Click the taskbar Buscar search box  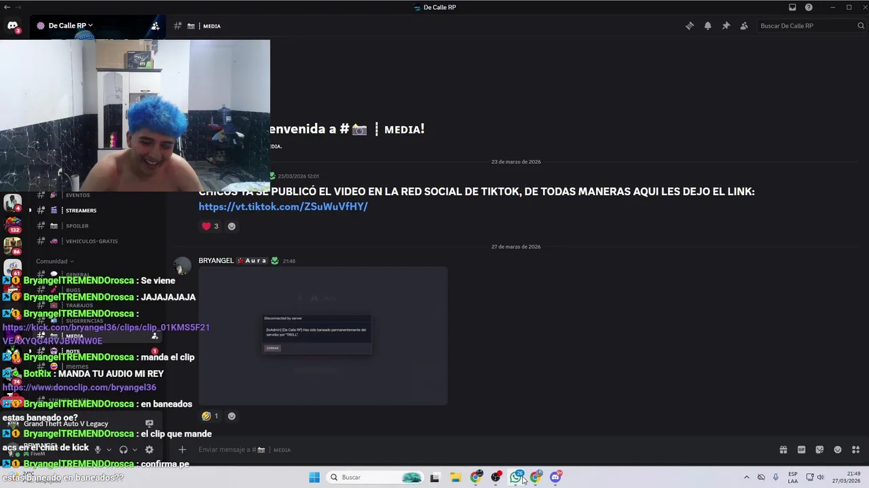tap(373, 477)
